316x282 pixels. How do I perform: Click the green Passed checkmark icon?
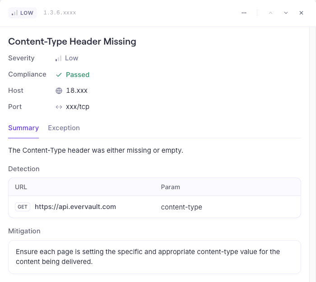click(x=59, y=75)
